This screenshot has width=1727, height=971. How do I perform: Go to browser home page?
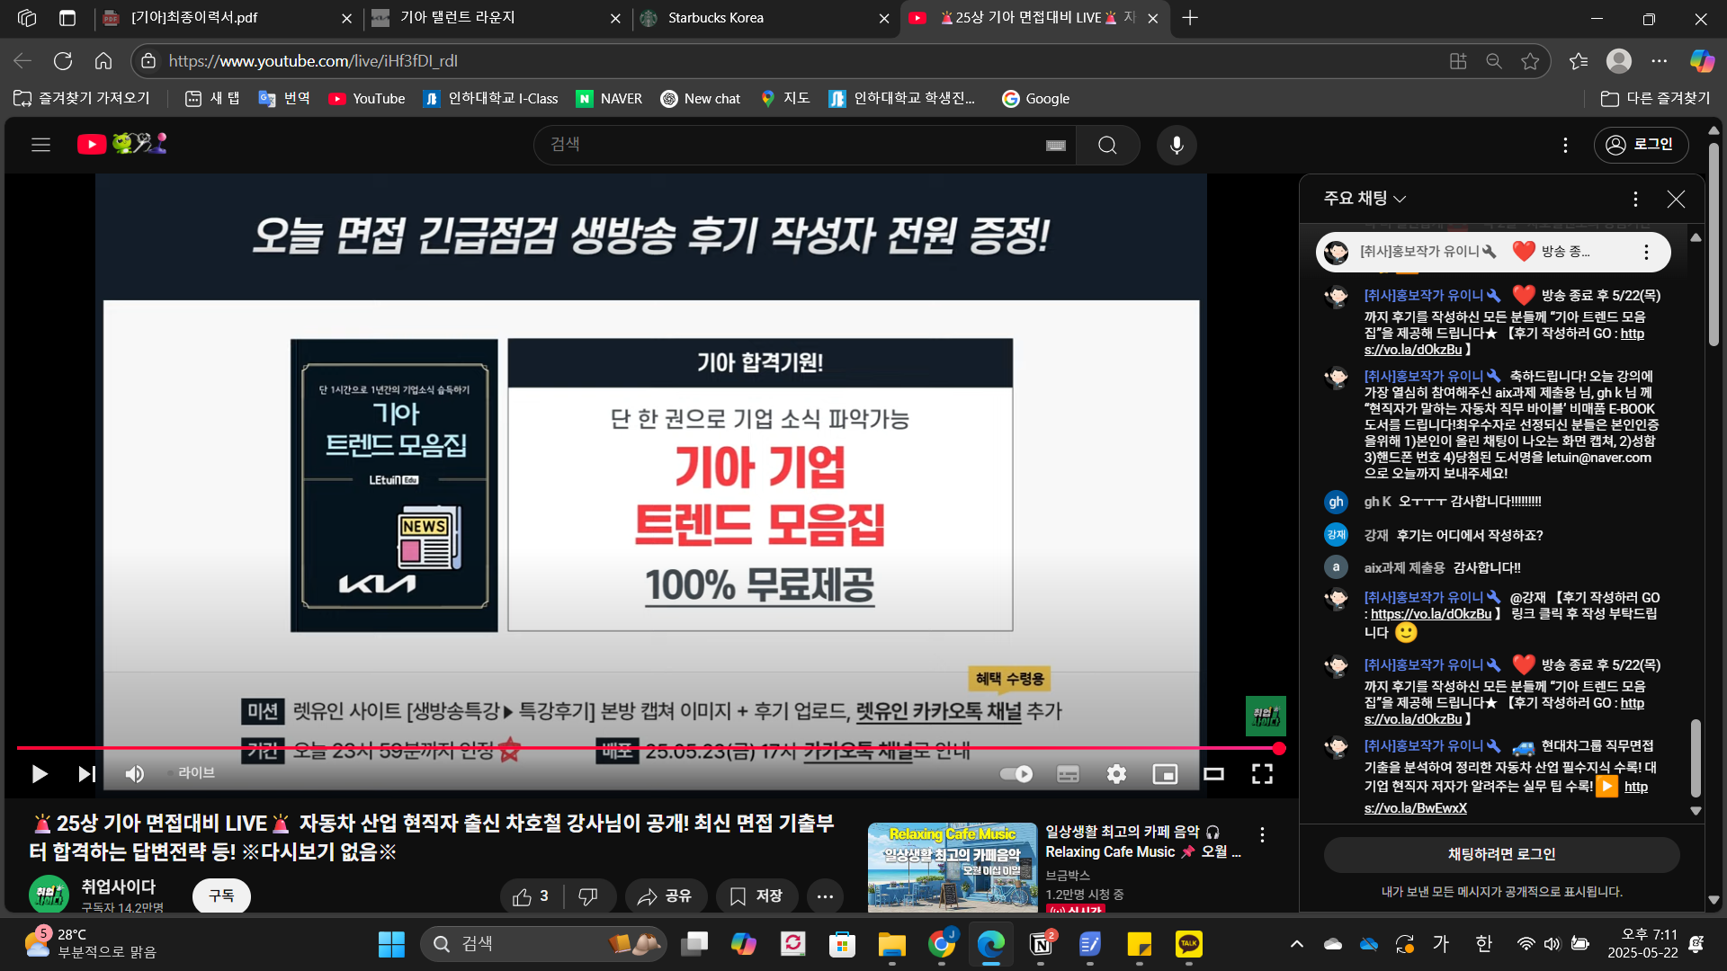click(103, 61)
